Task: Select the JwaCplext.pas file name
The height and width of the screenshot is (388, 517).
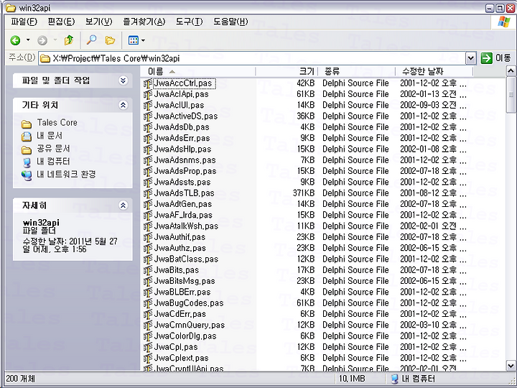Action: (182, 358)
